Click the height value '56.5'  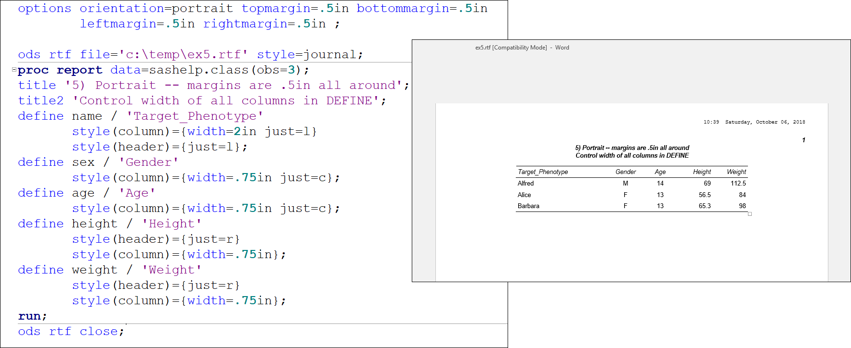705,195
